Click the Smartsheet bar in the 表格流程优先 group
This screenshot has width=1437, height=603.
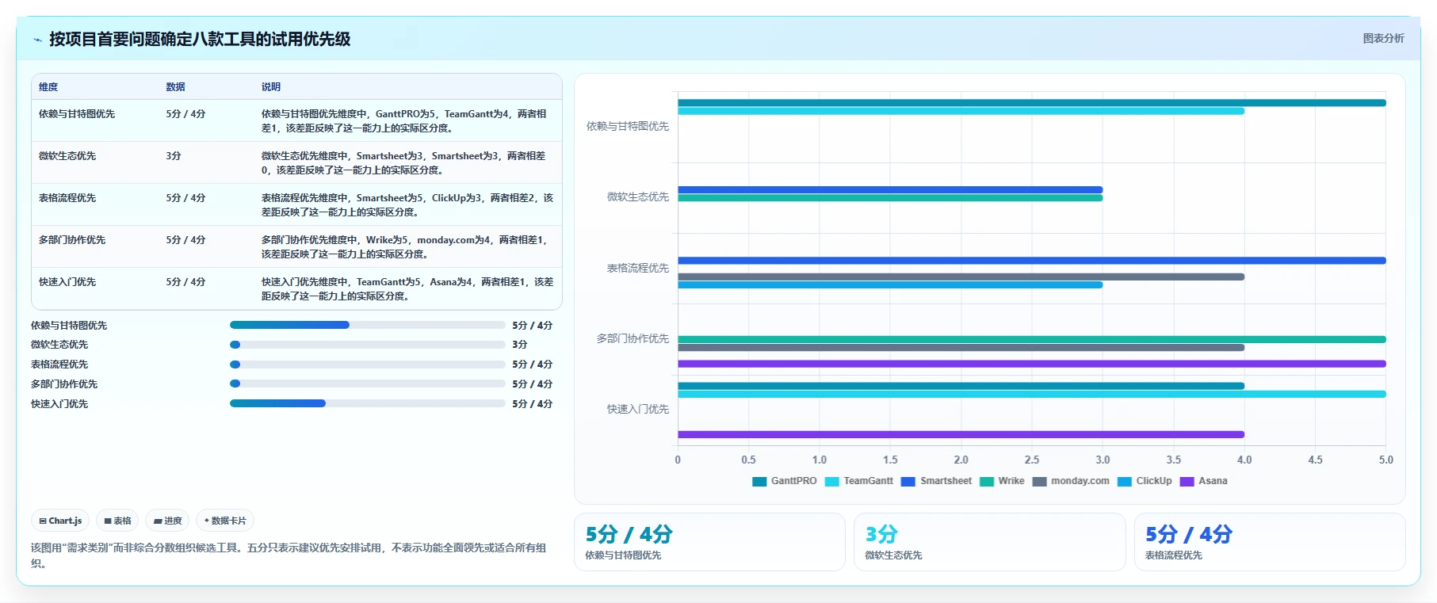pos(1032,261)
